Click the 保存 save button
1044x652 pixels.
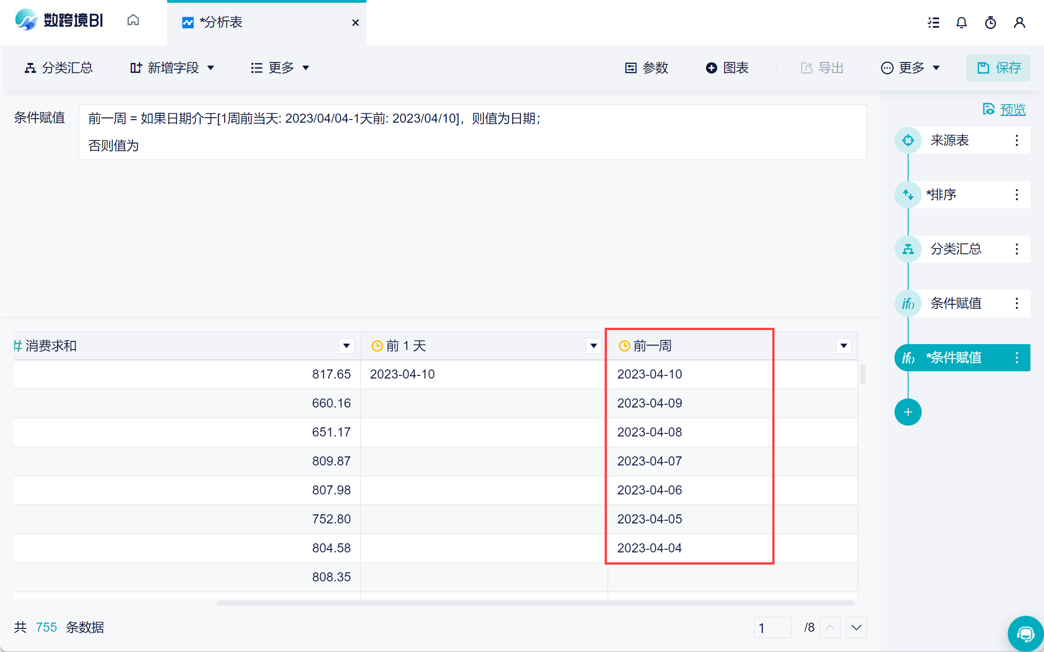pos(998,68)
